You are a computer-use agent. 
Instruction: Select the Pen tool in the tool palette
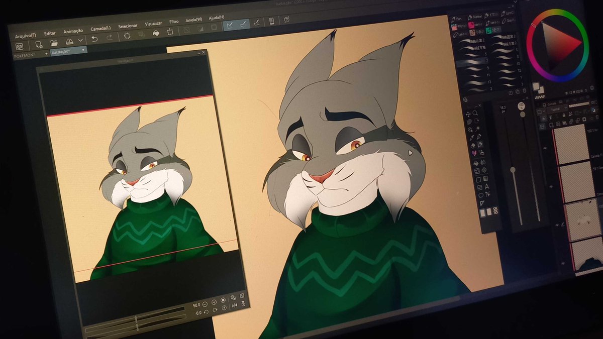tap(478, 136)
